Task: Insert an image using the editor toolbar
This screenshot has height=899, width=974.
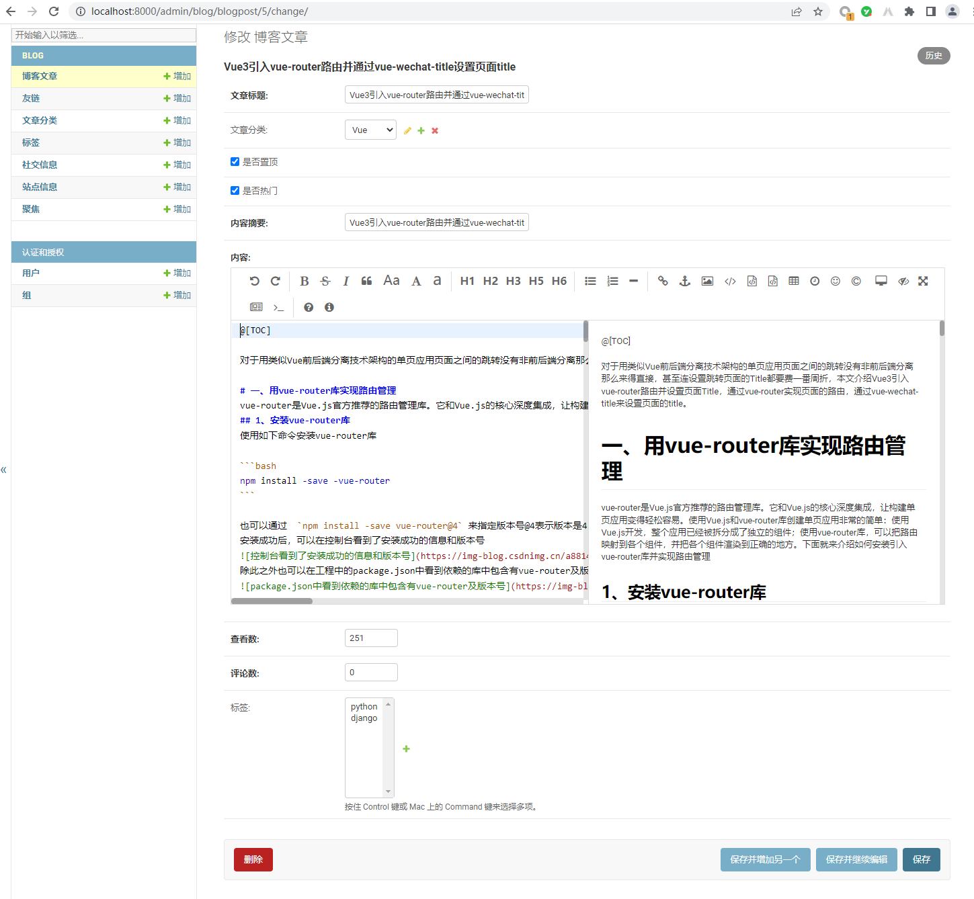Action: (706, 281)
